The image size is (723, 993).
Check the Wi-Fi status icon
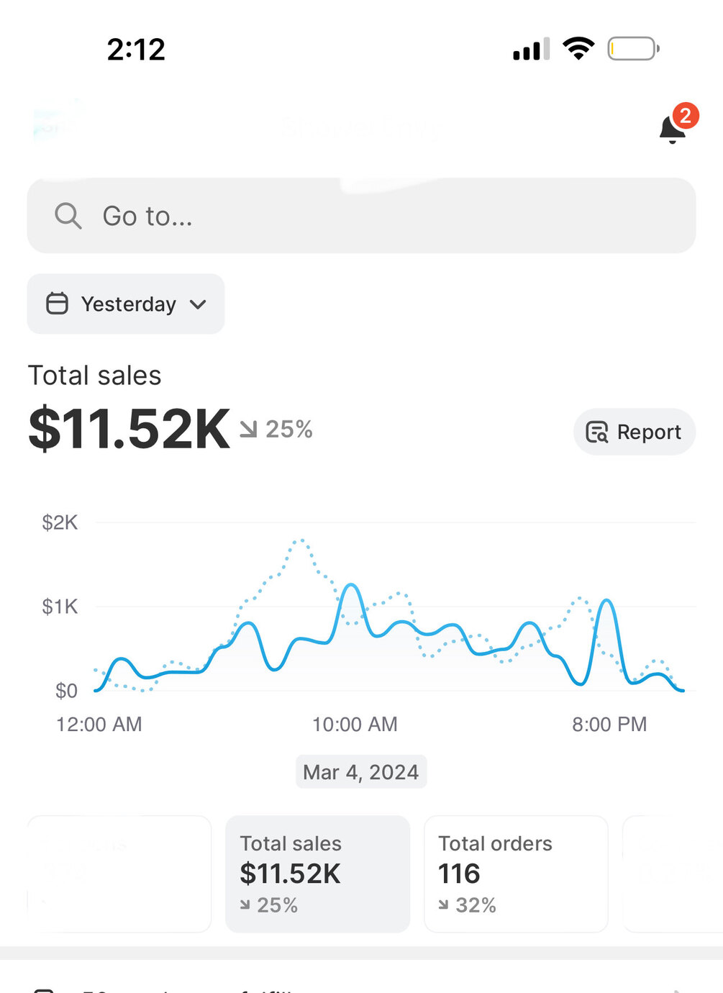(578, 49)
